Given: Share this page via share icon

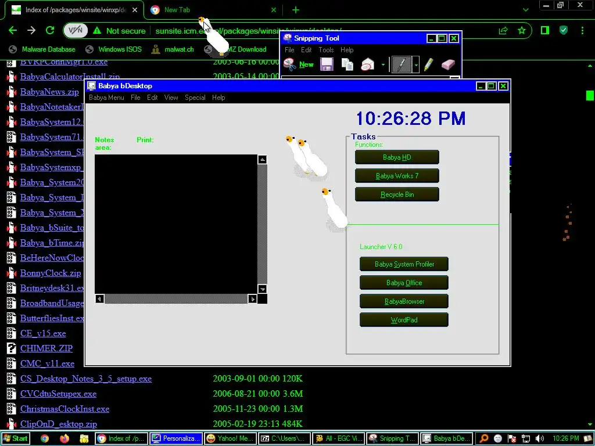Looking at the screenshot, I should tap(503, 30).
